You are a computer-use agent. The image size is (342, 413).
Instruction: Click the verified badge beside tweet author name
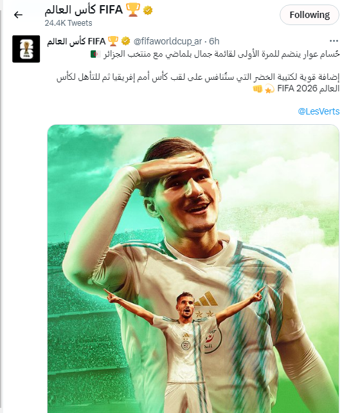(126, 41)
